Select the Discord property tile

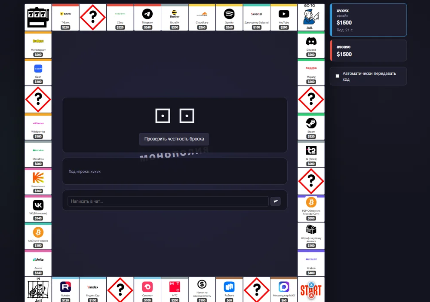[311, 44]
